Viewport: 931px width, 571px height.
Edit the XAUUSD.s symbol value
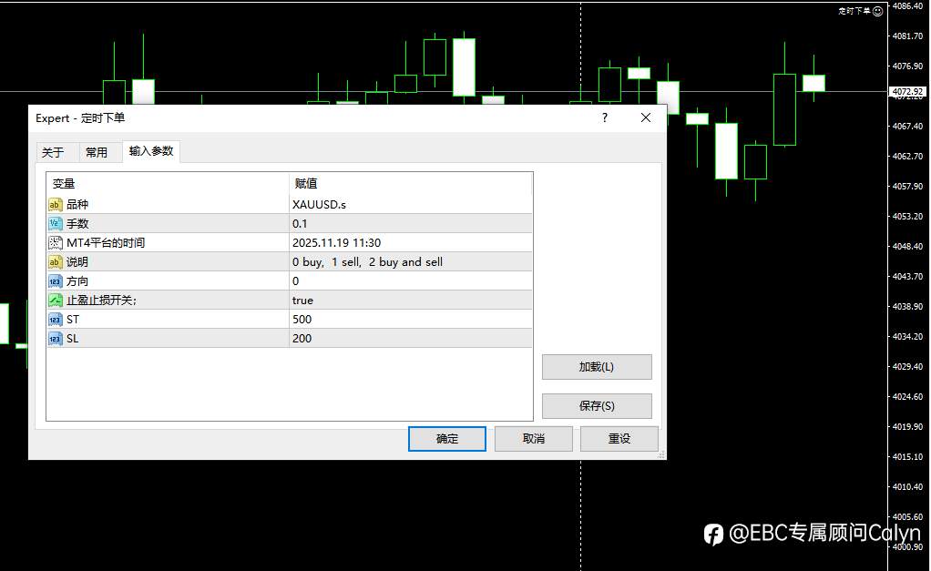point(410,204)
